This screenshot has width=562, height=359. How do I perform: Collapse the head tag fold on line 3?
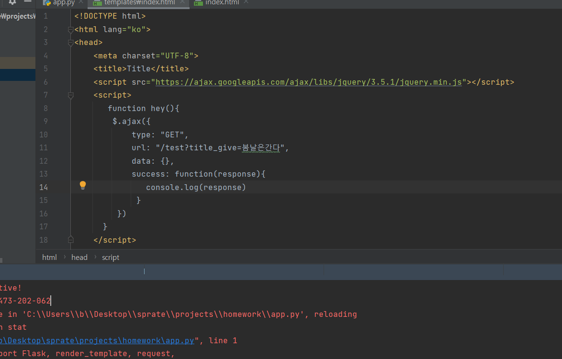click(70, 43)
